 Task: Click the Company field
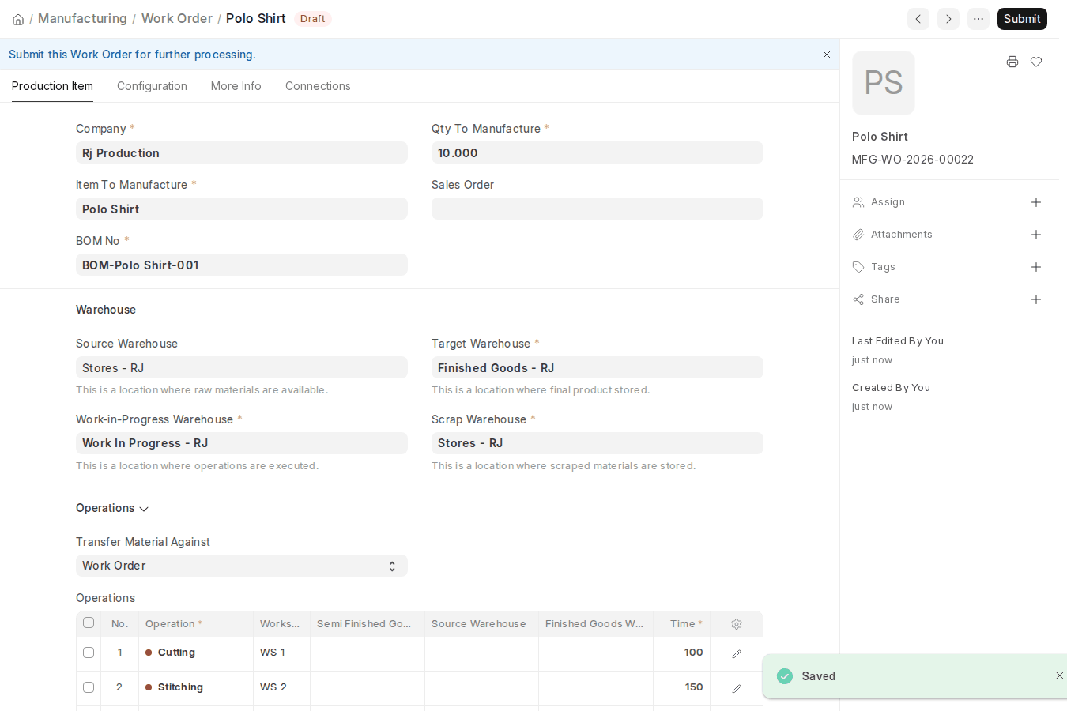242,153
